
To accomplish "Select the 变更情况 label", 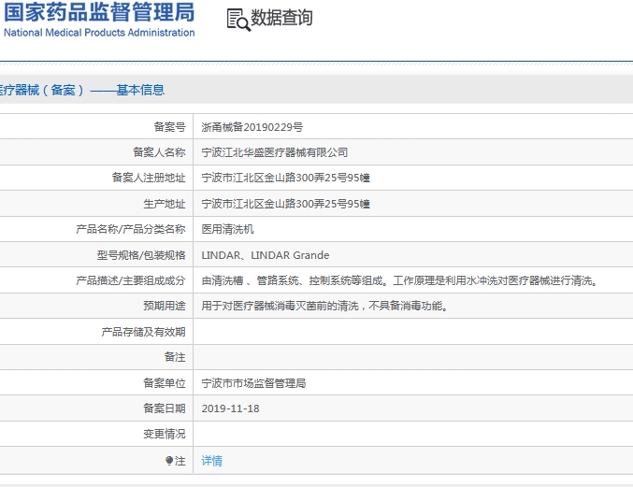I will tap(165, 434).
